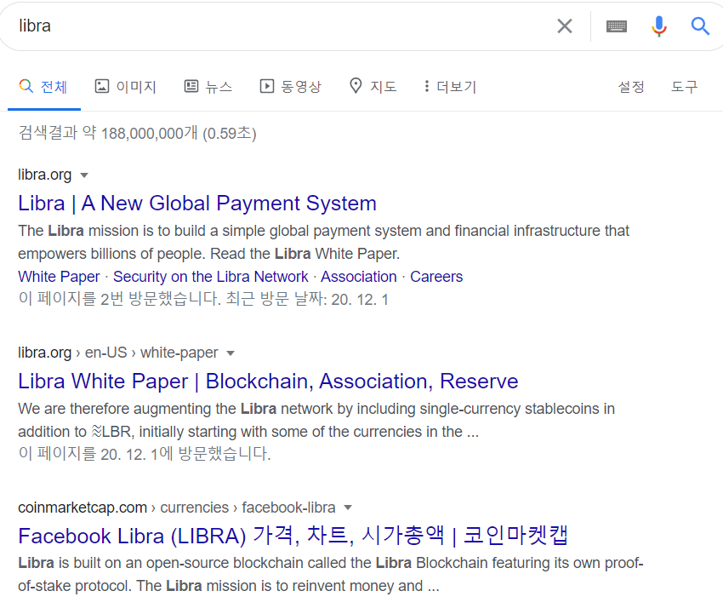The height and width of the screenshot is (614, 723).
Task: Open Security on the Libra Network sitelink
Action: (x=211, y=277)
